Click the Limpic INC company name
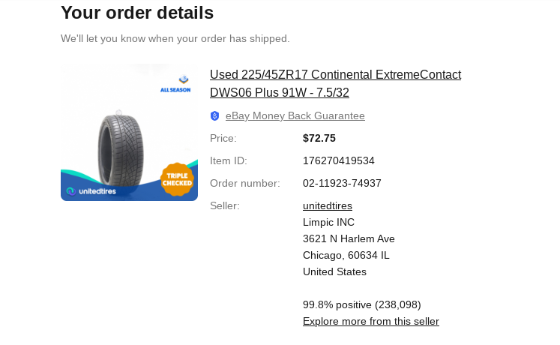Viewport: 560px width, 345px height. pos(328,222)
